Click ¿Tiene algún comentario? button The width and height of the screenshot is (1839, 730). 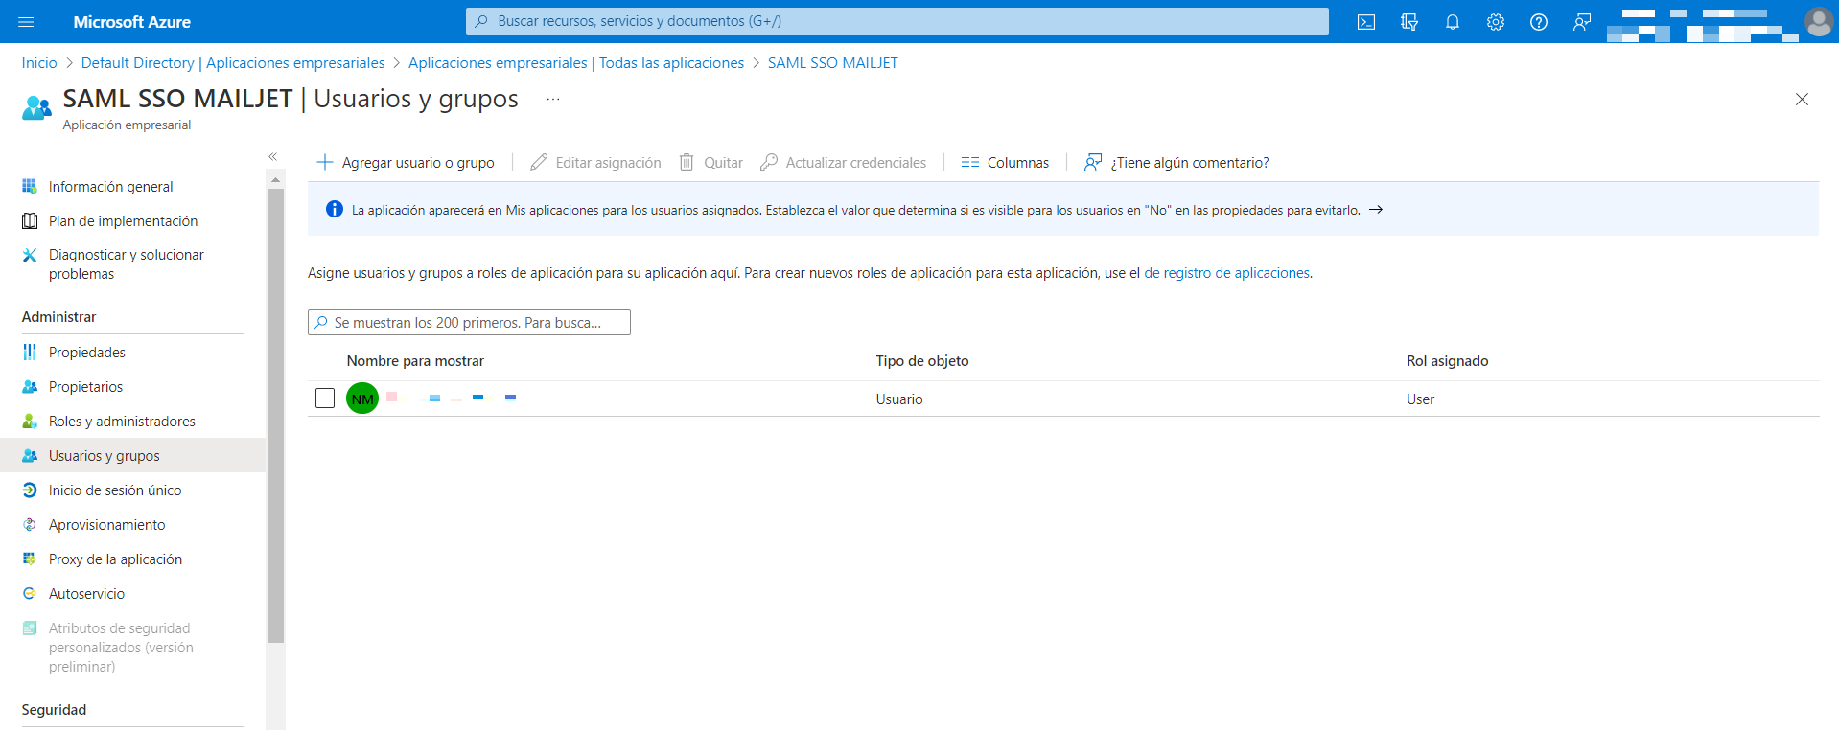pos(1176,163)
